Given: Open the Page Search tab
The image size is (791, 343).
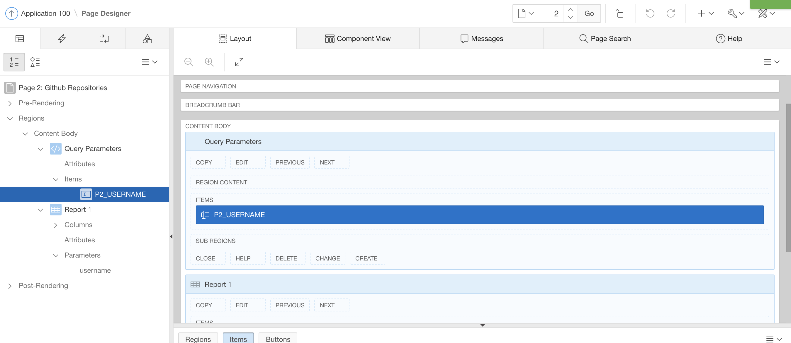Looking at the screenshot, I should (605, 39).
